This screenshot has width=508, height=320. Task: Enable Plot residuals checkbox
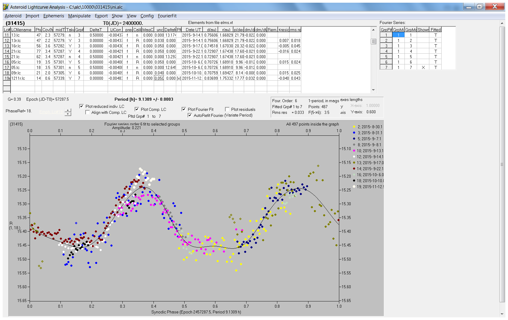227,109
